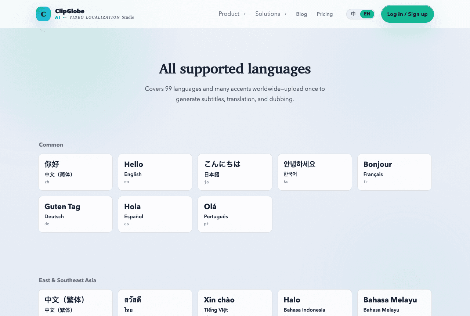
Task: Select the Halo Bahasa Indonesia card
Action: tap(315, 303)
